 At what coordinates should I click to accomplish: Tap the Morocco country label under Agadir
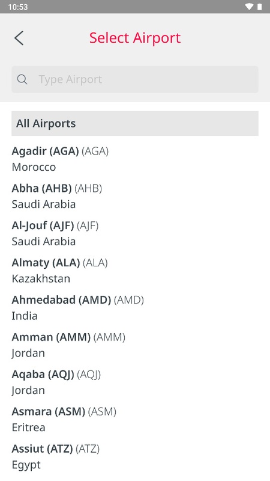tap(34, 167)
